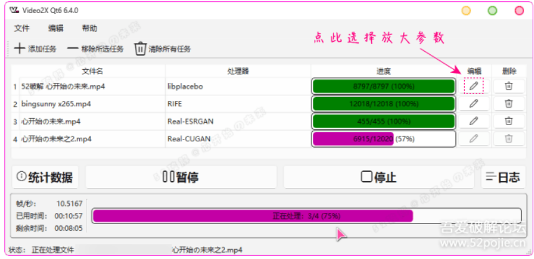Open the 文件 menu

[x=22, y=29]
